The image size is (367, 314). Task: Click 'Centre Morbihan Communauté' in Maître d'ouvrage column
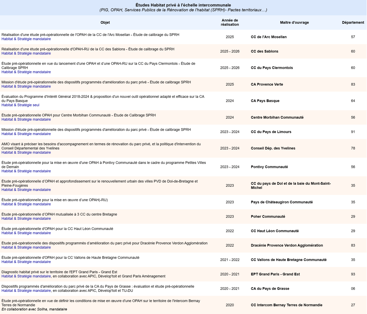point(277,117)
